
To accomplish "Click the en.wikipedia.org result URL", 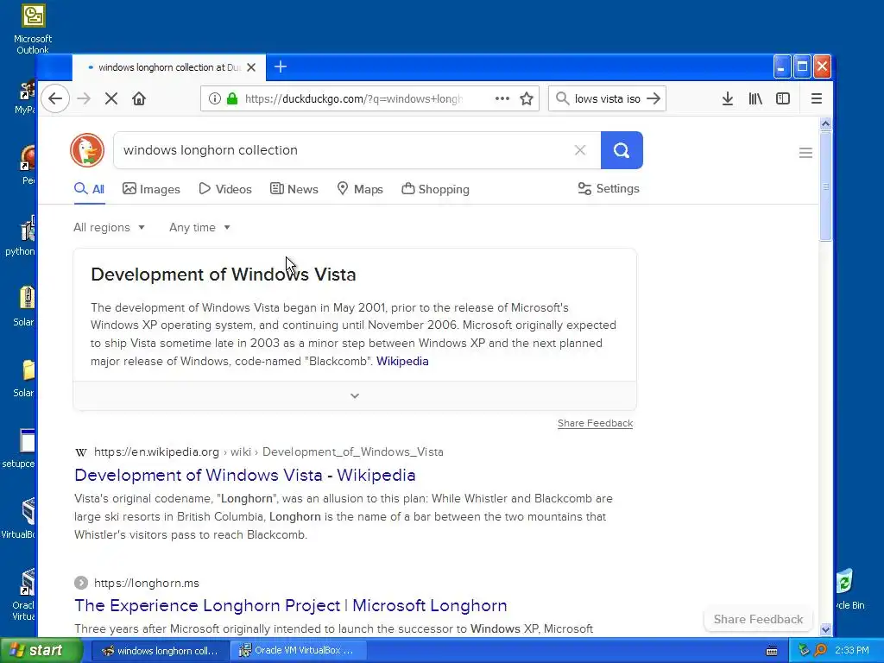I will [x=268, y=452].
